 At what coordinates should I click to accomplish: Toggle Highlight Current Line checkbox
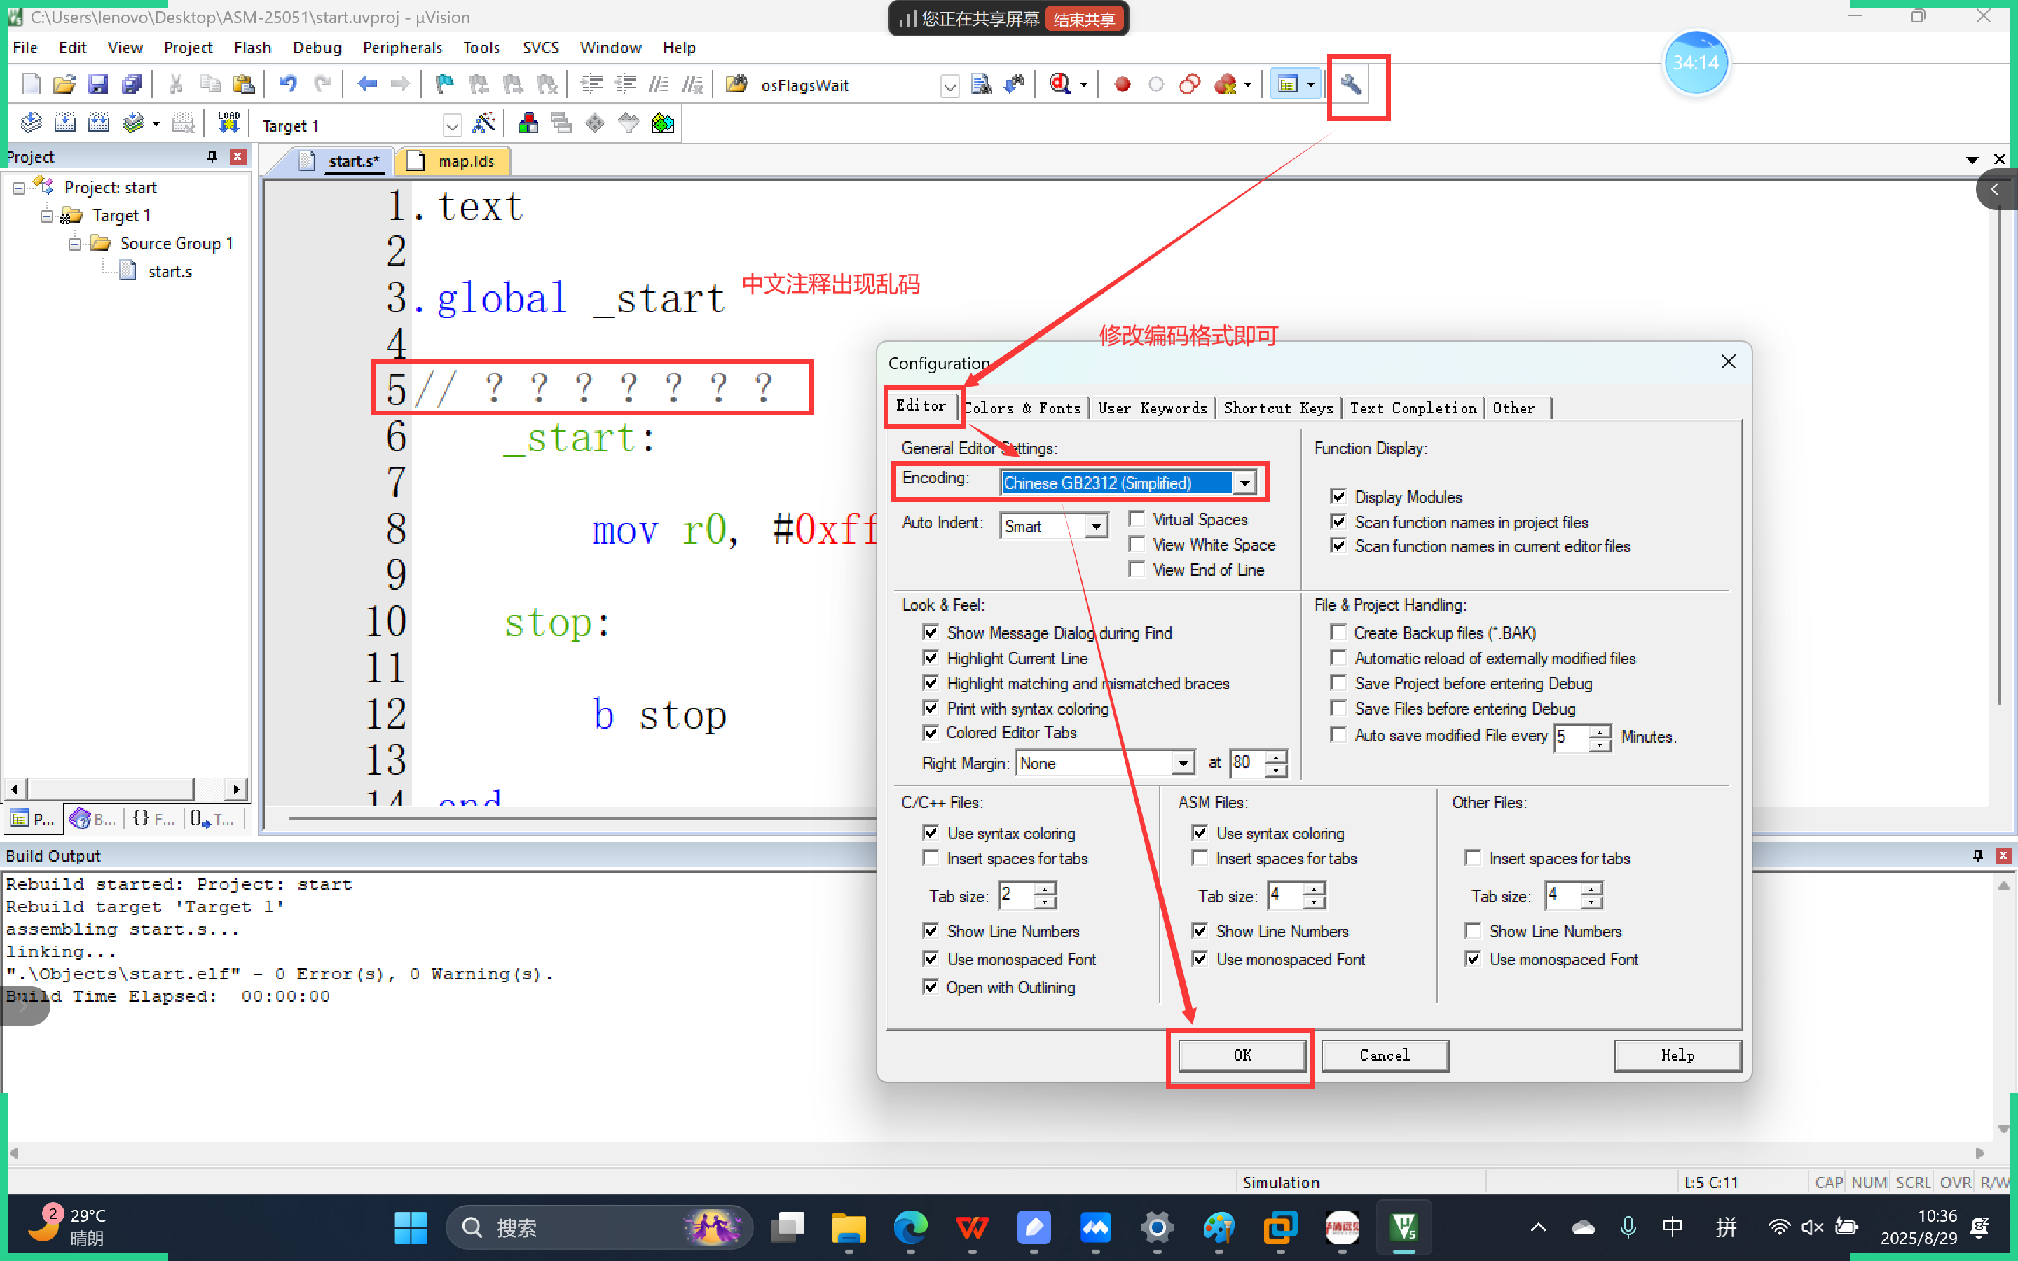point(931,657)
